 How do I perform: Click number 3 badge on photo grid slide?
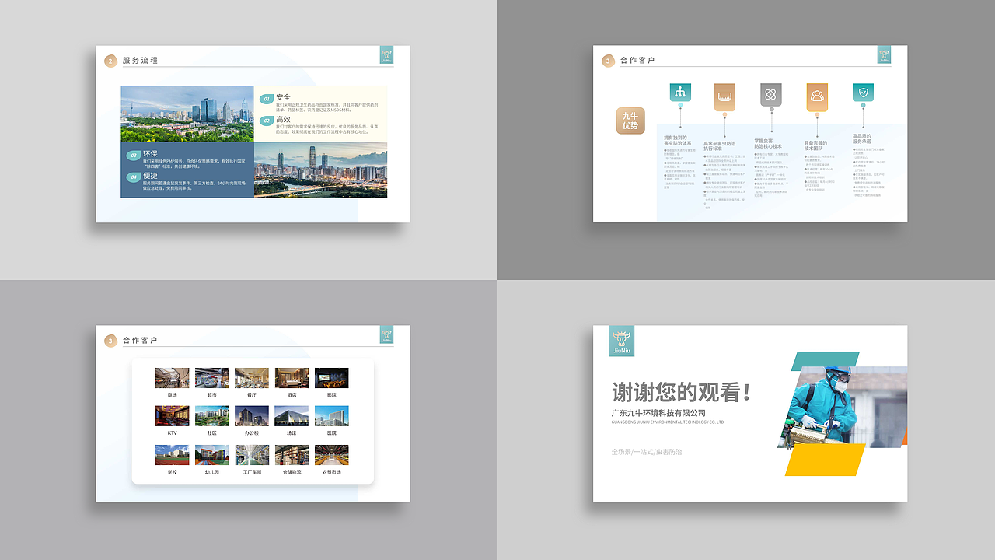pyautogui.click(x=111, y=341)
